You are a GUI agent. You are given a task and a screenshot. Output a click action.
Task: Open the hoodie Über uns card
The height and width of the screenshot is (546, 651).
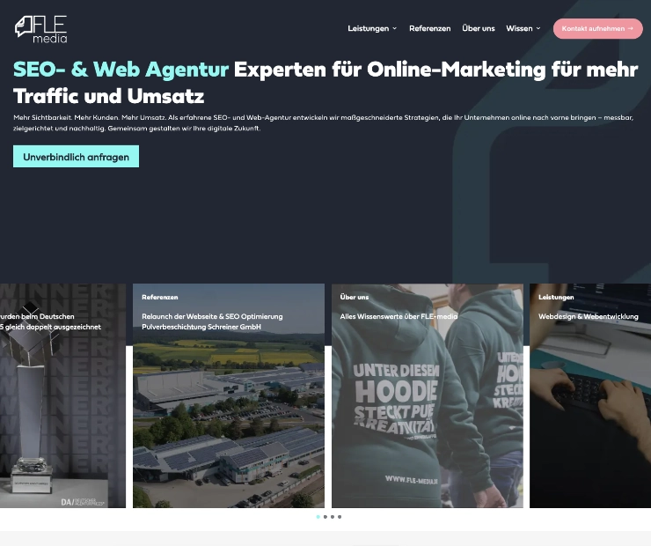point(428,395)
